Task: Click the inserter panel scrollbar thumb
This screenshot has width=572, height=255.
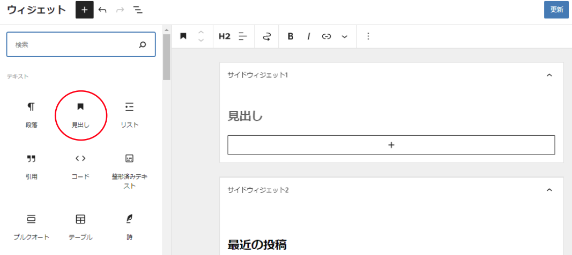Action: [166, 57]
